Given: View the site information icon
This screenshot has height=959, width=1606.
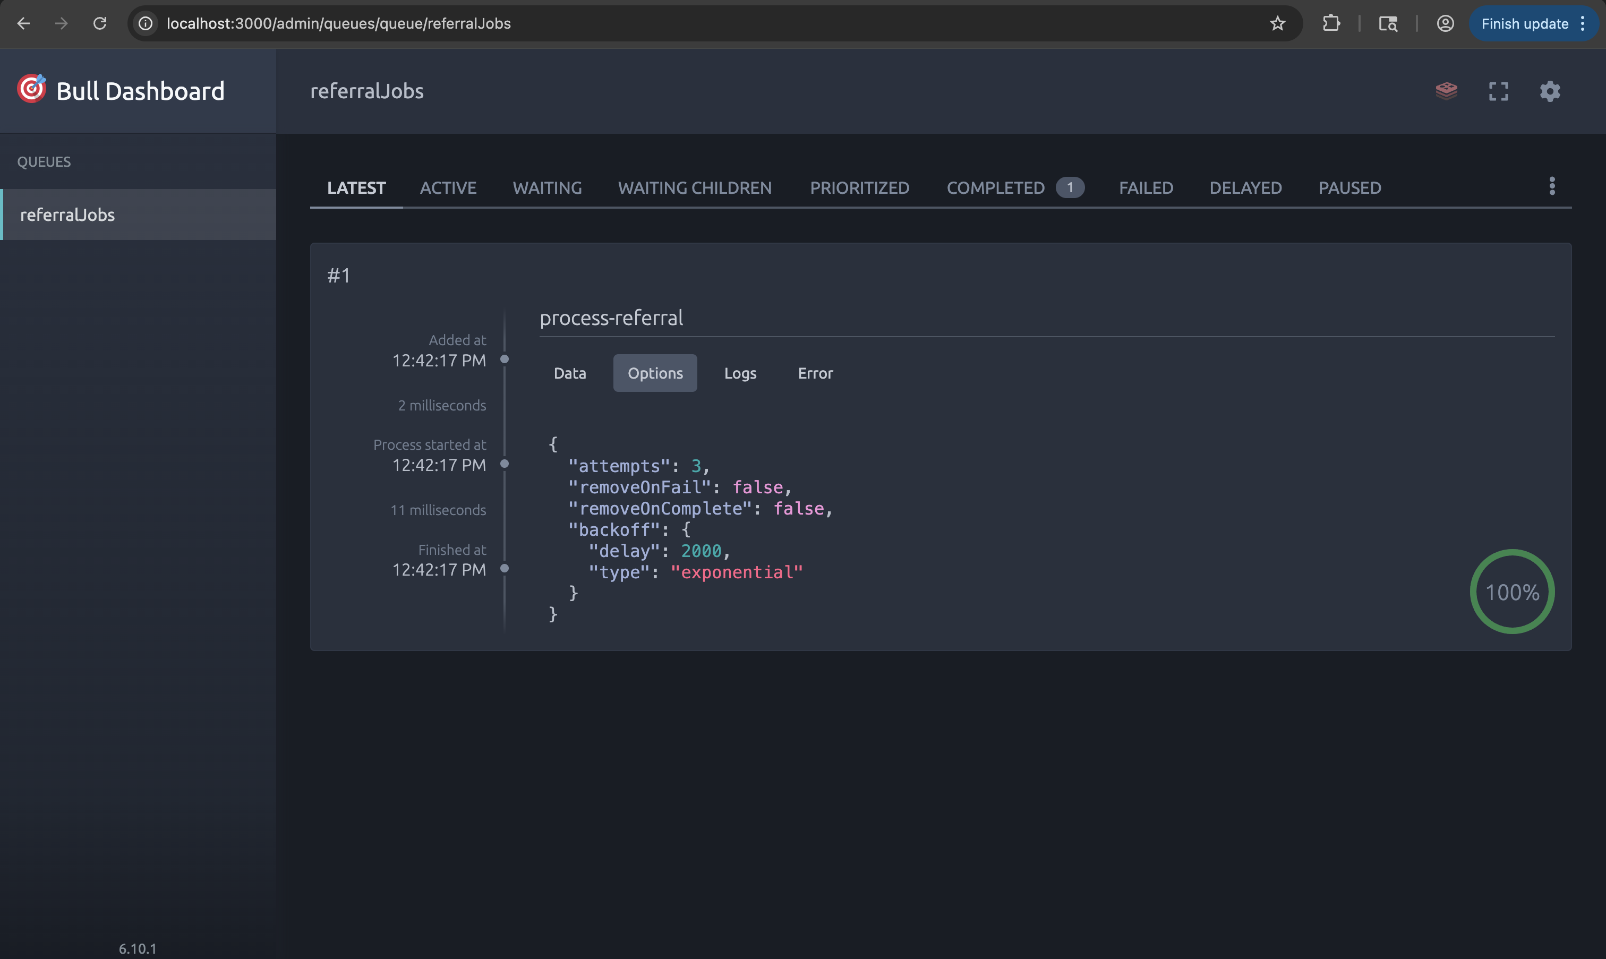Looking at the screenshot, I should 146,24.
